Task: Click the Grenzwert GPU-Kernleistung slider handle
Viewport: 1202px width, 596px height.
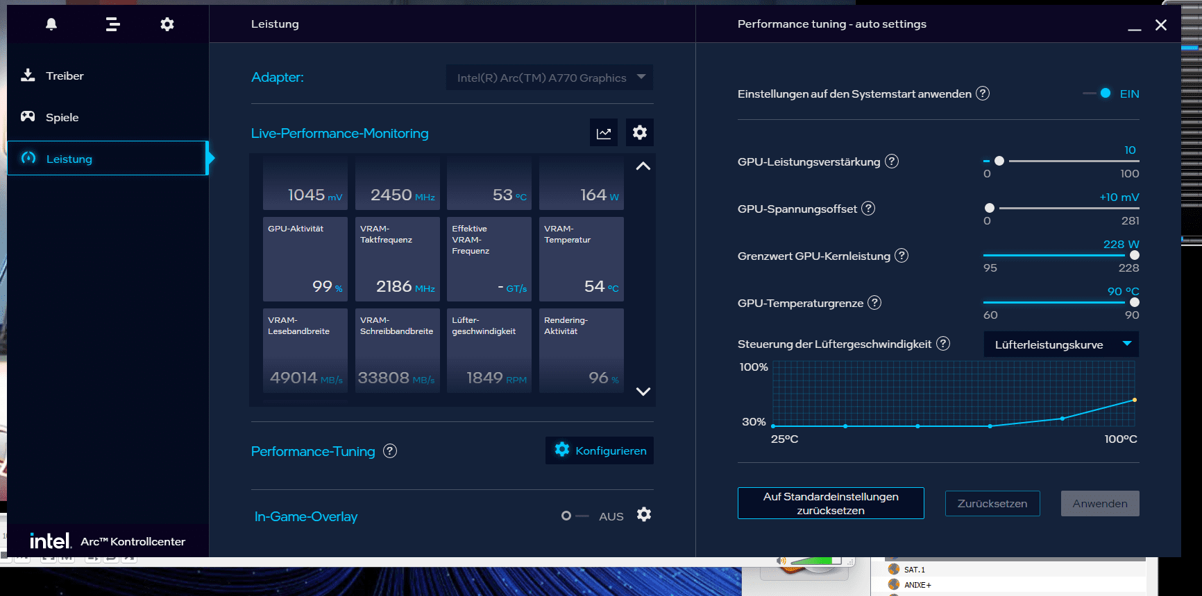Action: [x=1135, y=255]
